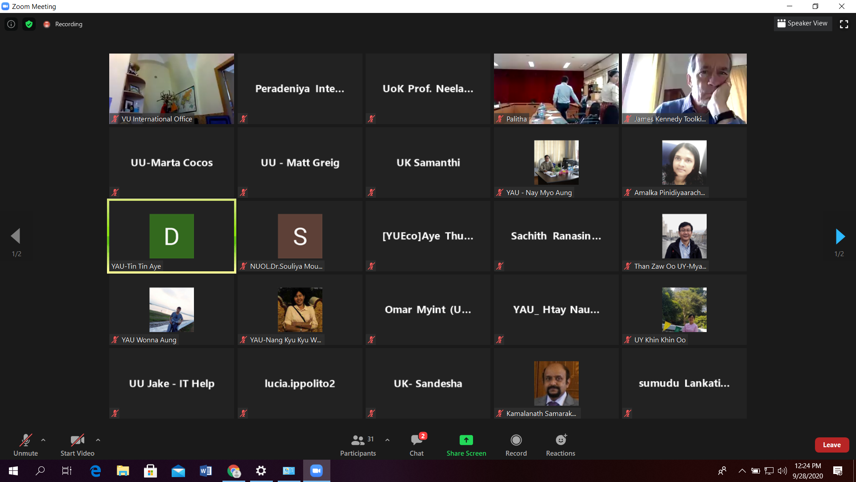Open Reactions menu
The image size is (856, 482).
560,445
